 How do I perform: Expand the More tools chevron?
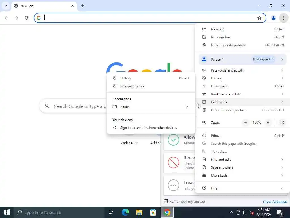[x=282, y=175]
